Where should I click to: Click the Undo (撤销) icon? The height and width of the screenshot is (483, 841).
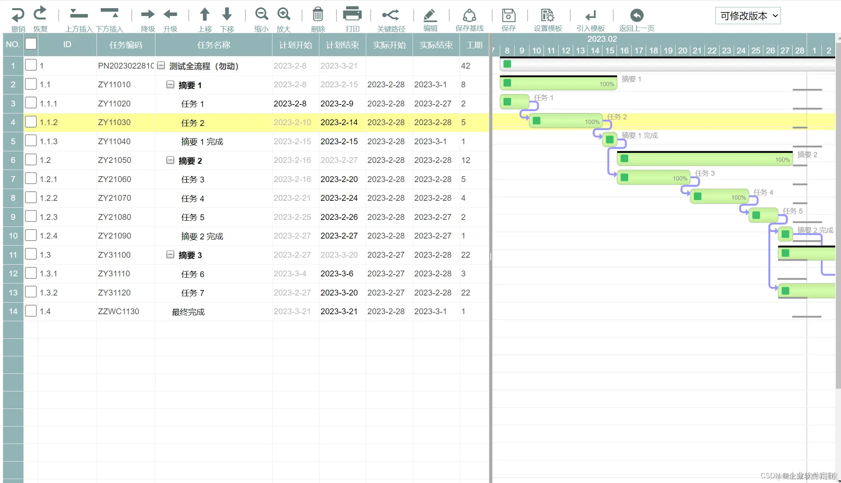coord(18,15)
